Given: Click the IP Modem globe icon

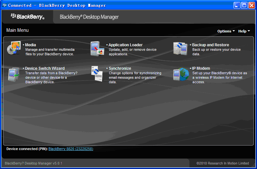Looking at the screenshot, I should pyautogui.click(x=181, y=74).
